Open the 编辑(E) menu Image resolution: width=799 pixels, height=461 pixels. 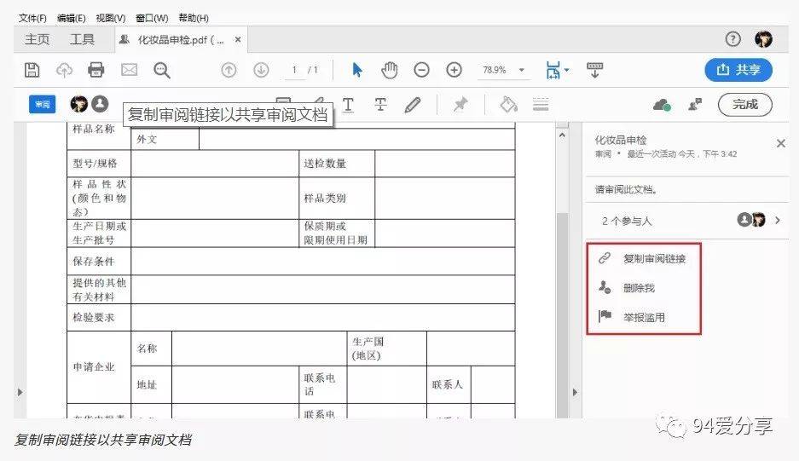72,19
